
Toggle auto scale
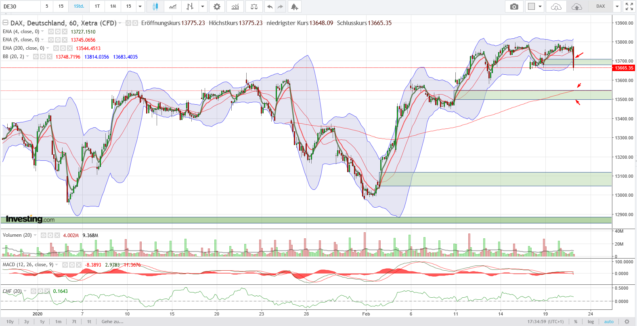(609, 322)
